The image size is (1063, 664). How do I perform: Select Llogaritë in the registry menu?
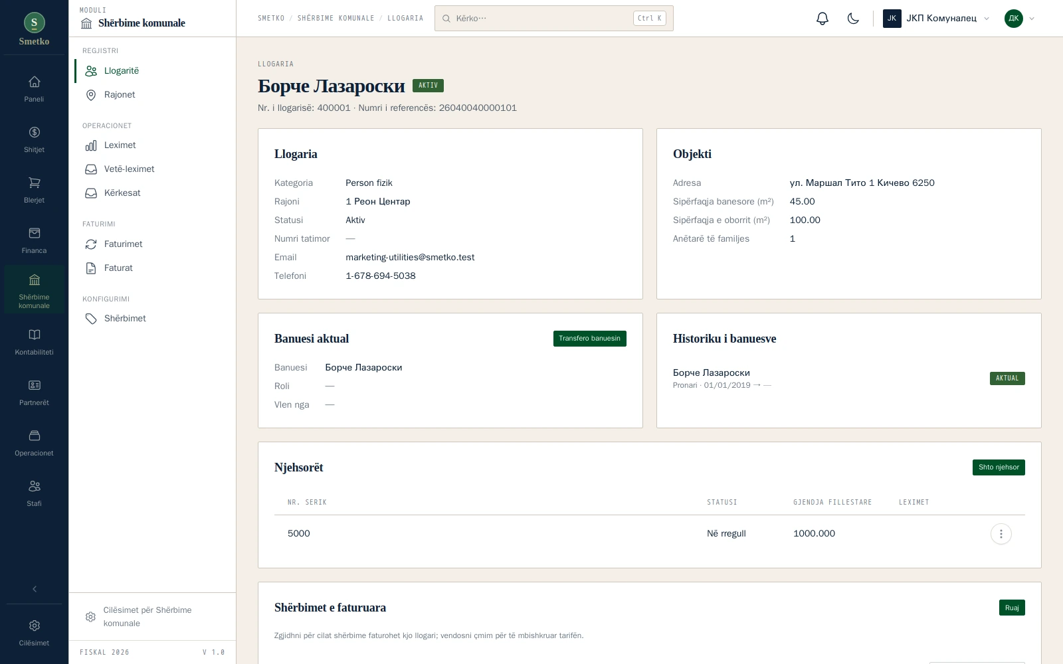(x=152, y=71)
